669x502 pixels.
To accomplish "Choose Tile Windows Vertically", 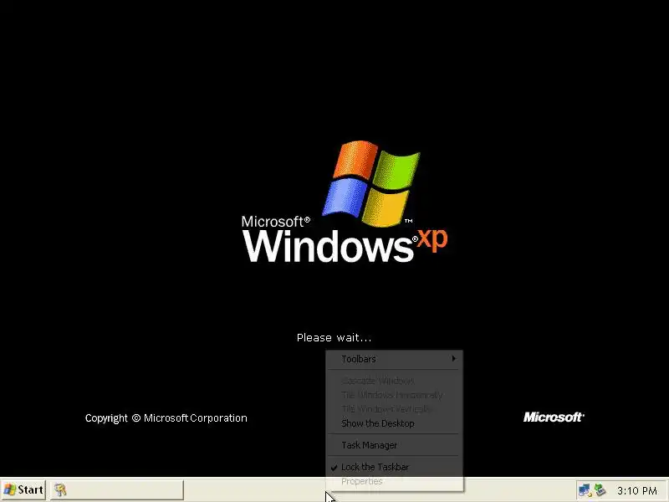I will [394, 409].
